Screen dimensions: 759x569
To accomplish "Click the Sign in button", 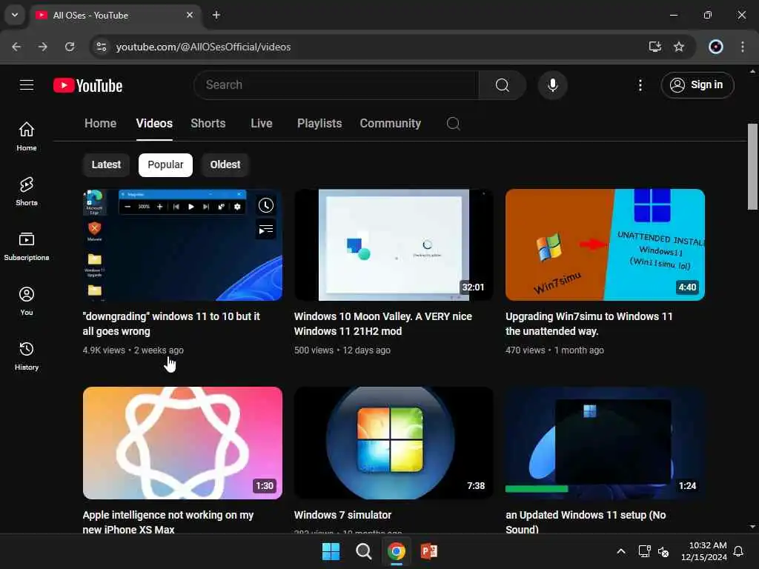I will click(x=697, y=85).
